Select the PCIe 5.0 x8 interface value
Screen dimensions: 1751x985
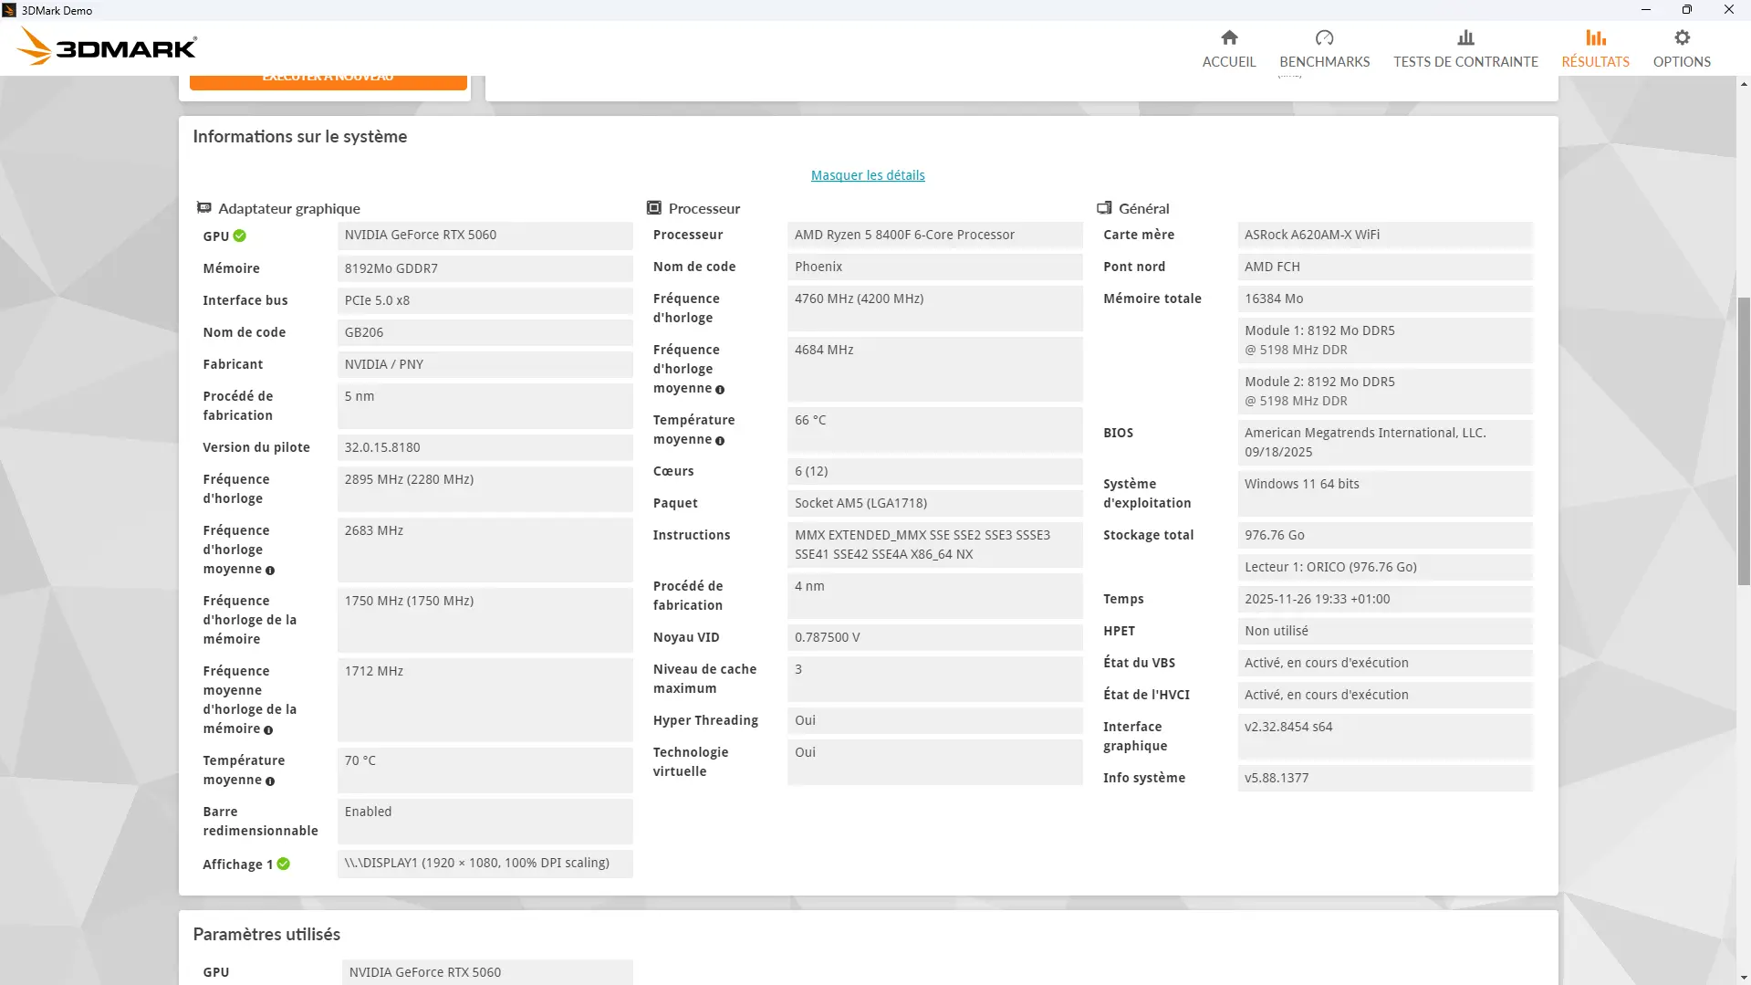pos(485,300)
